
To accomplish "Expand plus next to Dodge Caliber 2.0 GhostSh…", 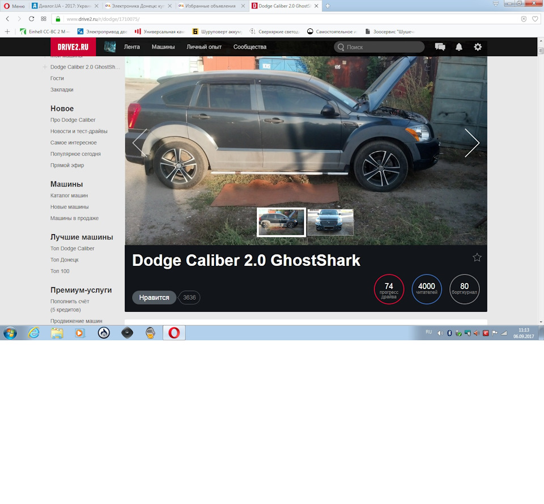I will point(45,67).
